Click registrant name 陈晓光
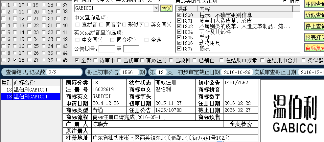This screenshot has width=324, height=142. point(101,124)
